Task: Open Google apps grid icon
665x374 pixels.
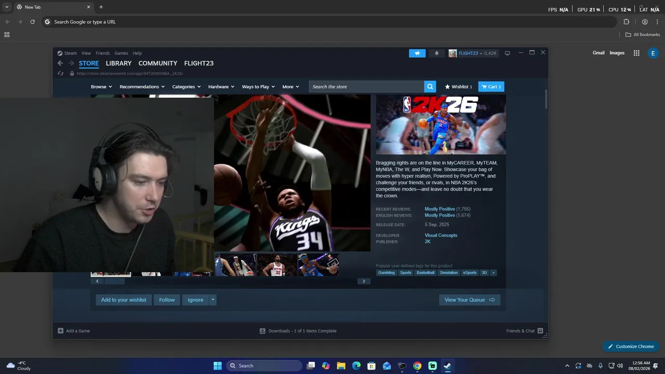Action: [636, 53]
